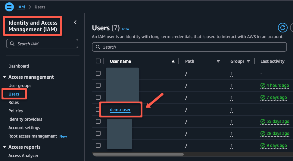
Task: Open the Dashboard page
Action: tap(19, 66)
